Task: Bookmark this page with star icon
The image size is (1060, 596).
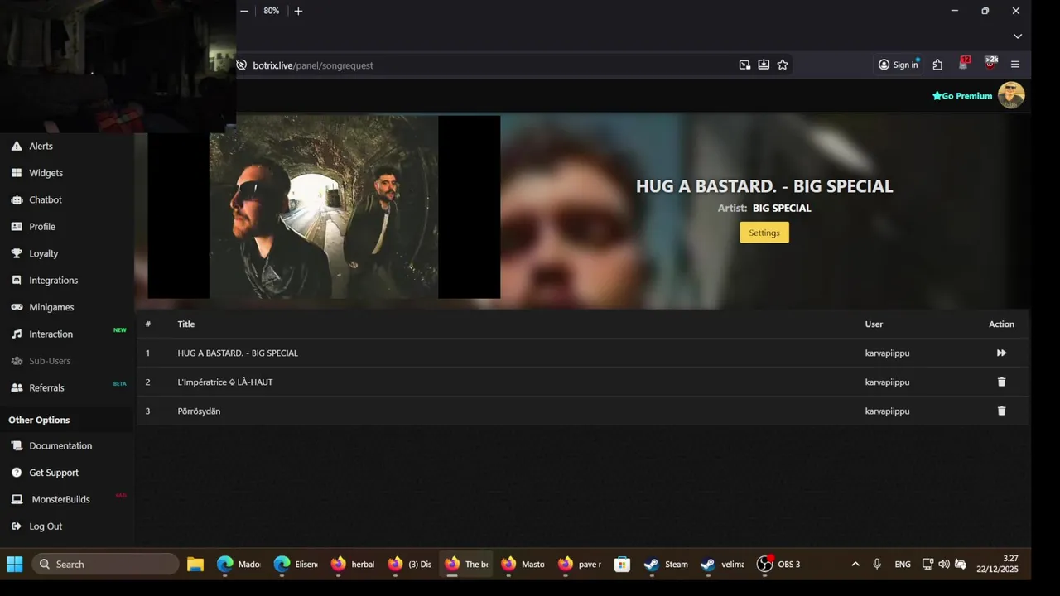Action: [783, 65]
